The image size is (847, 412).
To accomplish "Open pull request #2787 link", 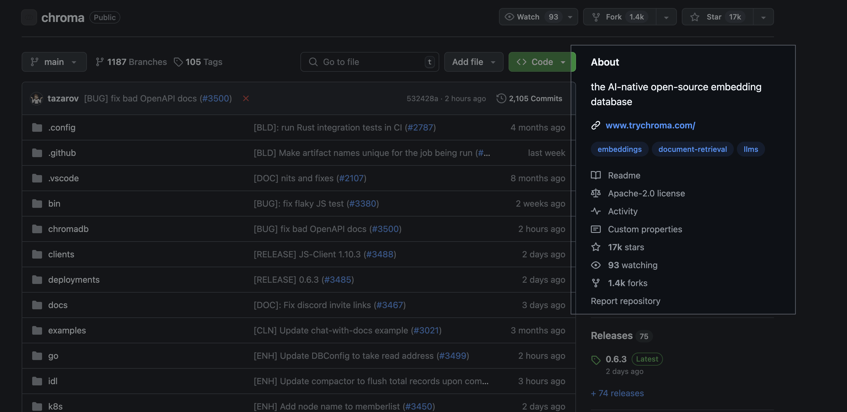I will tap(420, 127).
